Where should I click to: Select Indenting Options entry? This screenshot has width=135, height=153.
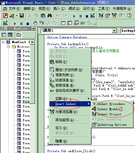click(112, 125)
